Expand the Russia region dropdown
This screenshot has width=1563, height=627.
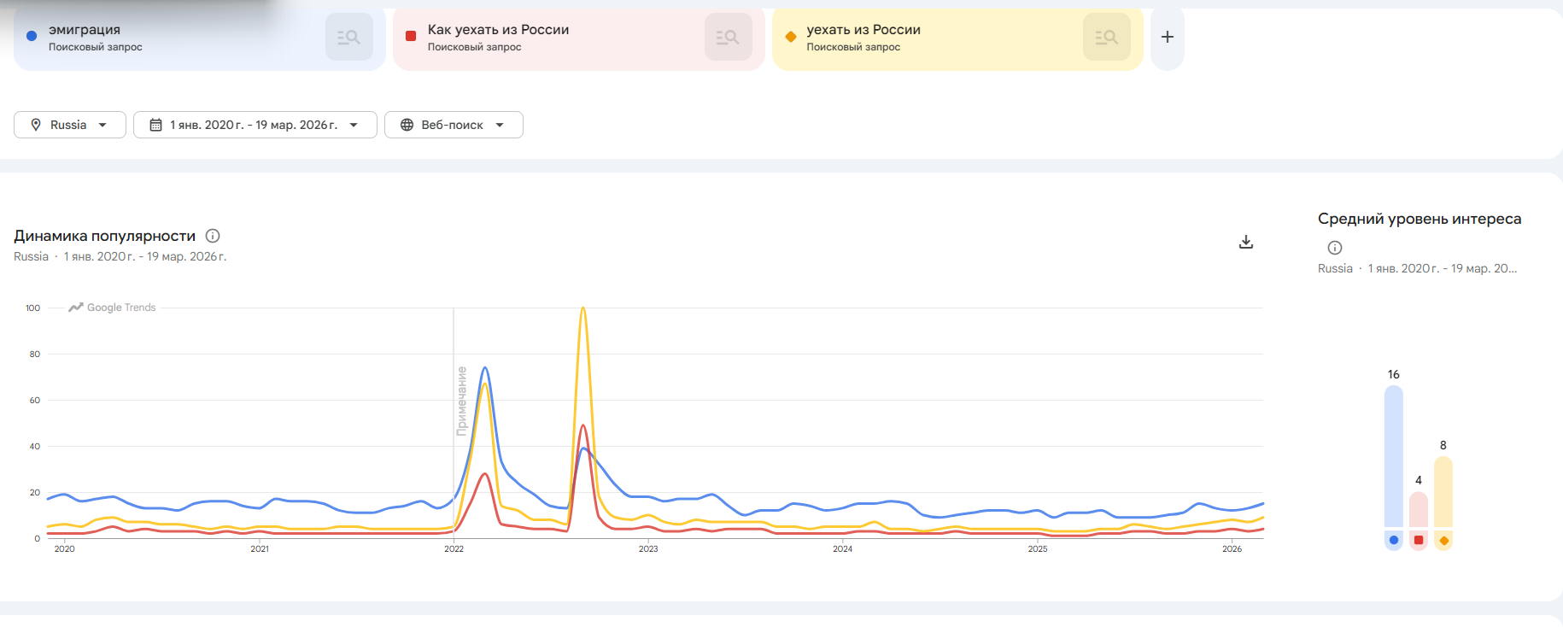coord(102,125)
